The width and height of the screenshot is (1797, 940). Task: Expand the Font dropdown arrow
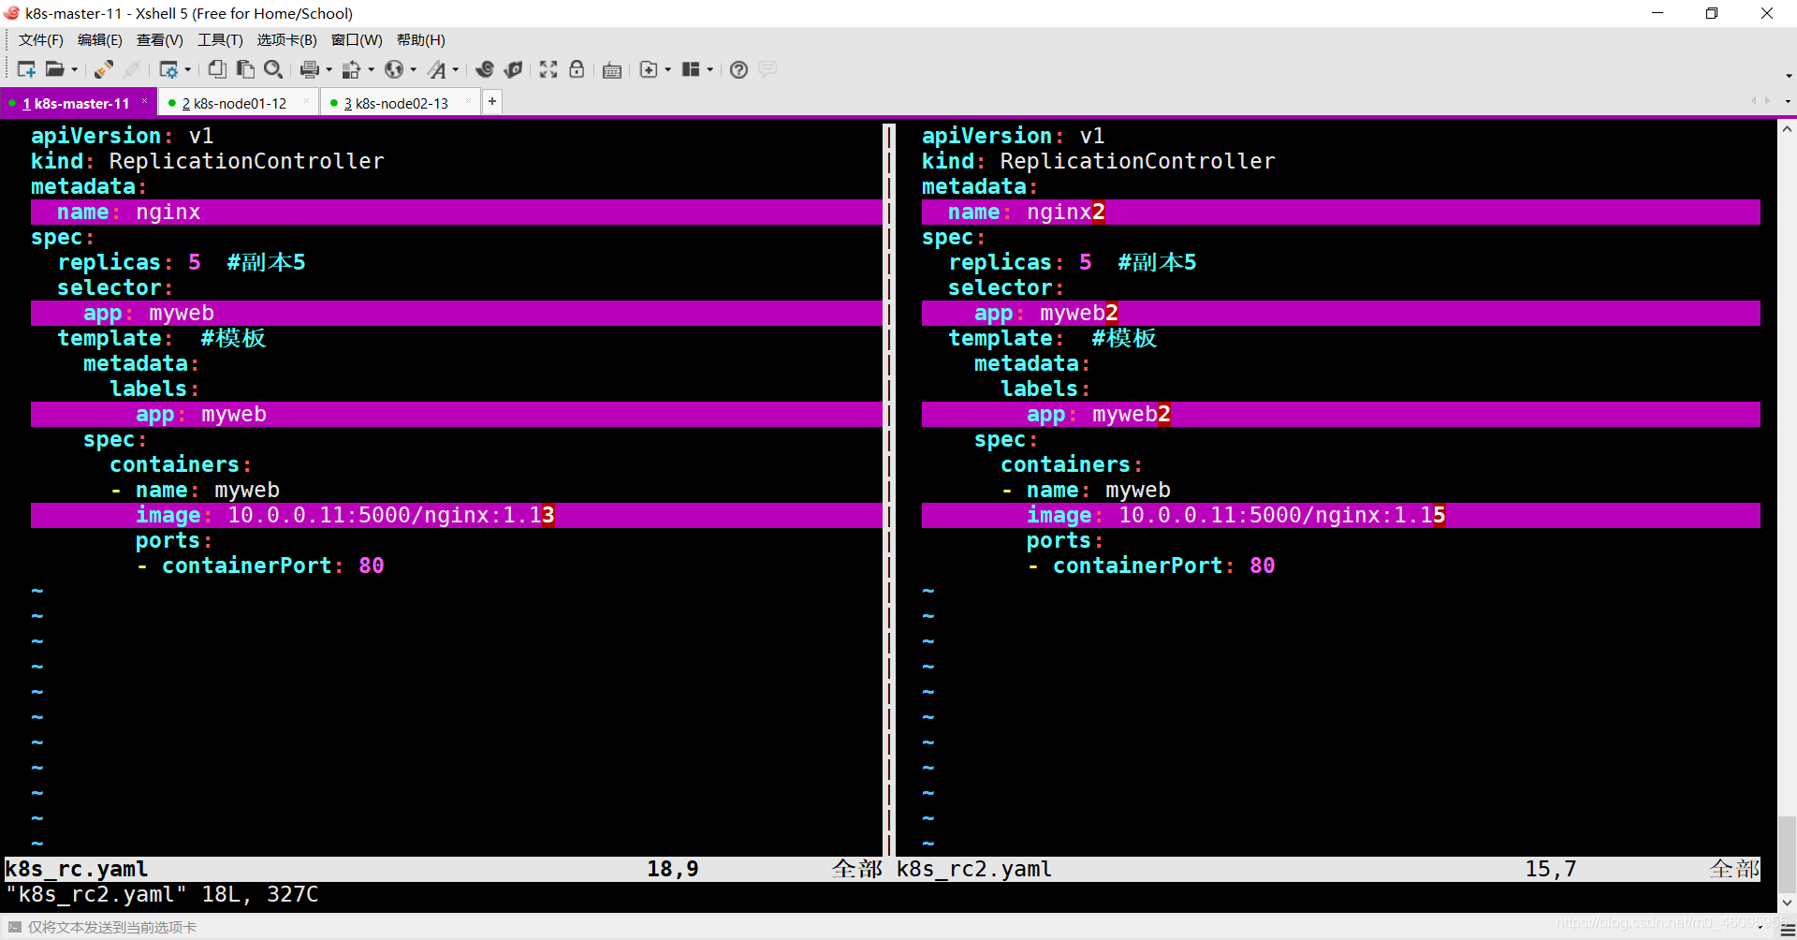click(x=456, y=70)
